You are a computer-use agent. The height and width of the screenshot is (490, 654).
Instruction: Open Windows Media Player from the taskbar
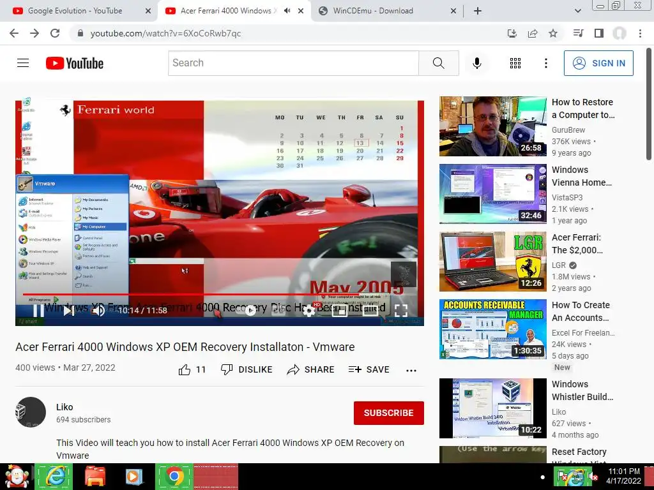pyautogui.click(x=134, y=477)
